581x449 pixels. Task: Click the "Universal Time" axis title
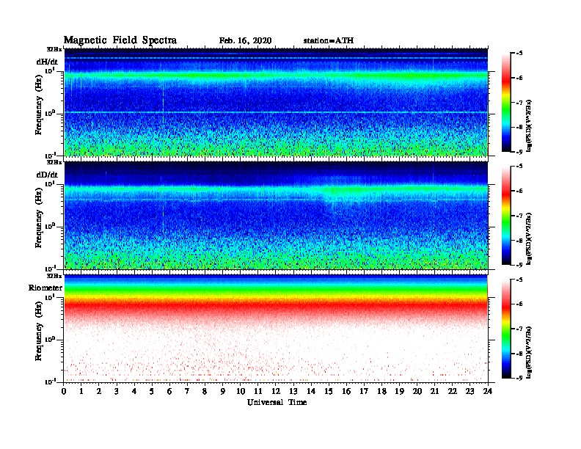coord(277,402)
